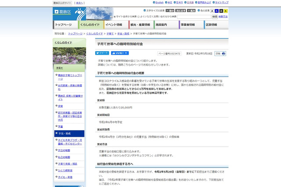Open 子ども未来プラザ・児童館 sidebar link

70,142
